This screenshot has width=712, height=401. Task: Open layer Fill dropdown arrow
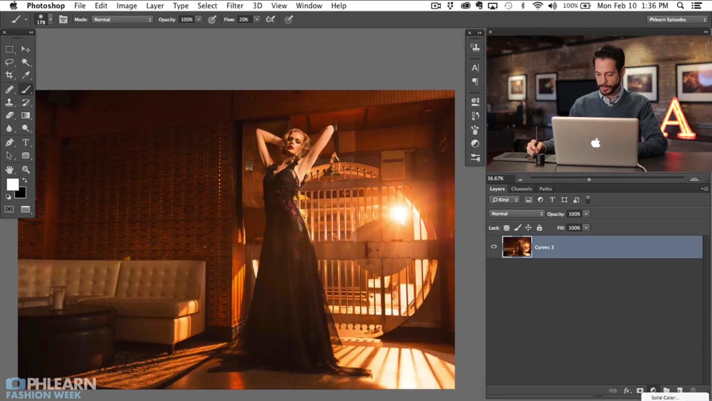586,228
